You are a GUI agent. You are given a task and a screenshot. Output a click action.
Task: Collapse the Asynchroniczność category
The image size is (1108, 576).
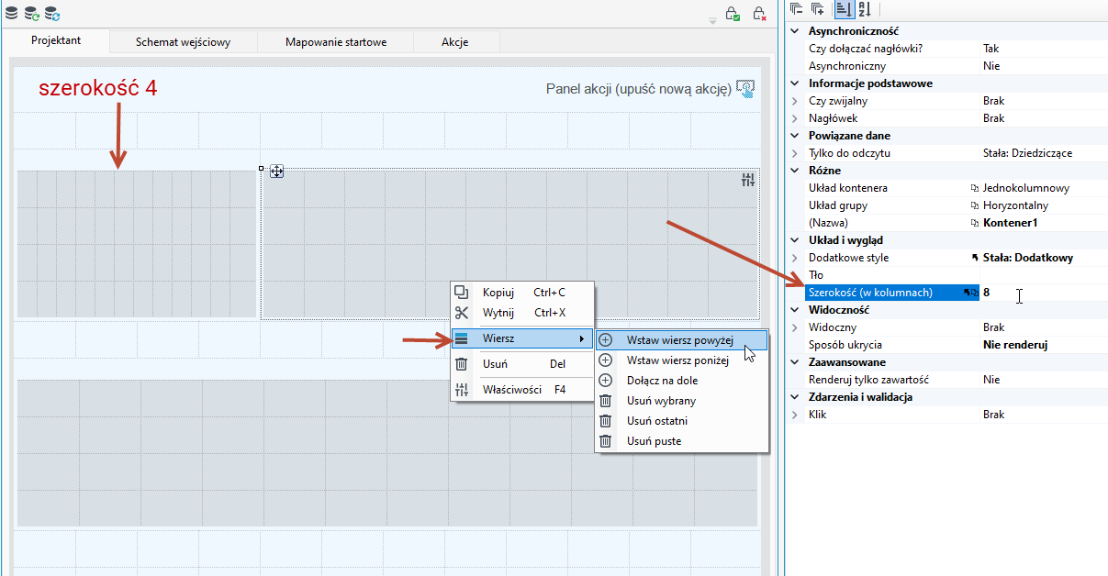tap(796, 31)
